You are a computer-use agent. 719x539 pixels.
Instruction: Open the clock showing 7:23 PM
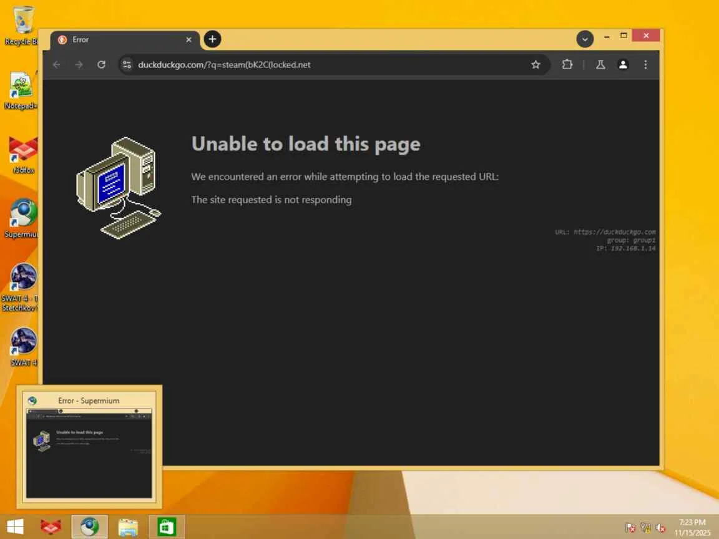pyautogui.click(x=692, y=528)
